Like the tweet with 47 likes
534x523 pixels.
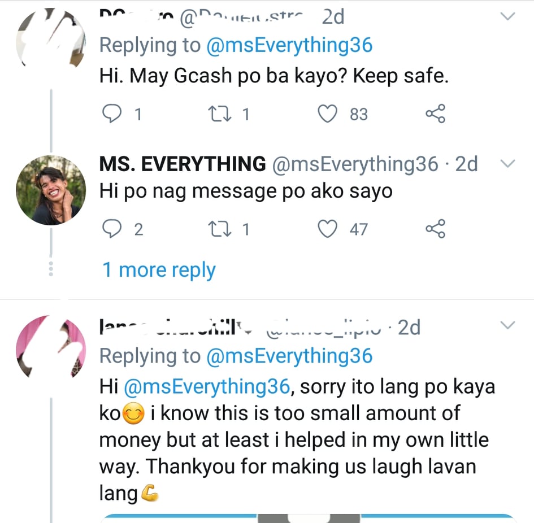tap(328, 229)
